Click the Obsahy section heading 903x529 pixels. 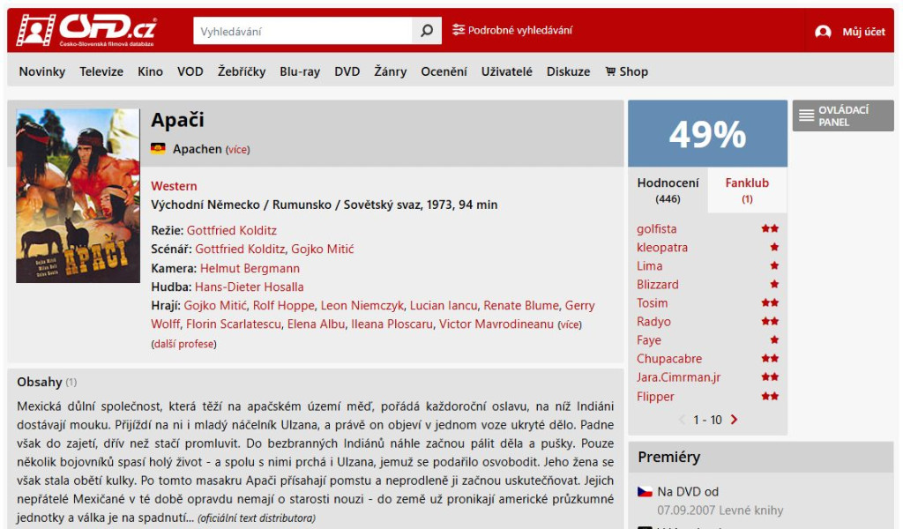(39, 383)
